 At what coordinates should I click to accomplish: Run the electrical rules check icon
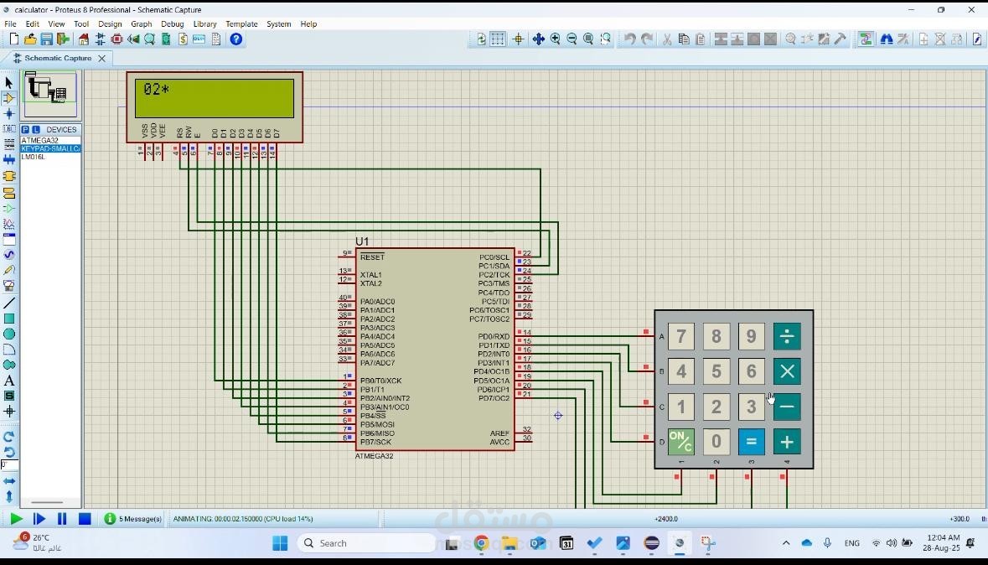[977, 39]
